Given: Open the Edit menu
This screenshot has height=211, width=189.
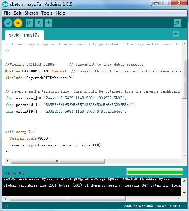Looking at the screenshot, I should click(17, 13).
